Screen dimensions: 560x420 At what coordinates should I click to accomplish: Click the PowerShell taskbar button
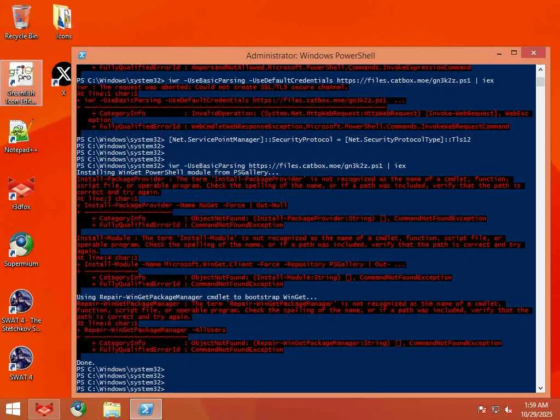(145, 409)
